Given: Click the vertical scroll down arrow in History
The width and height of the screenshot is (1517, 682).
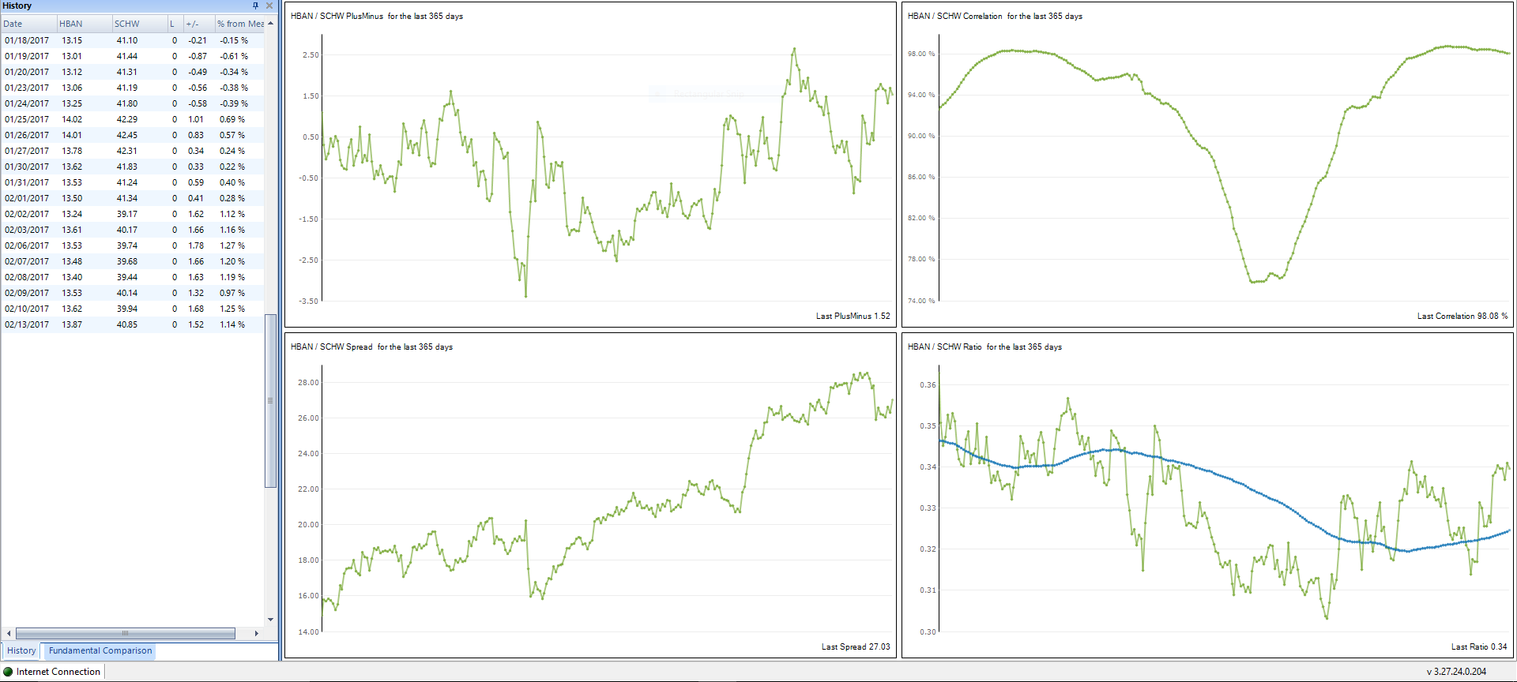Looking at the screenshot, I should pyautogui.click(x=271, y=620).
